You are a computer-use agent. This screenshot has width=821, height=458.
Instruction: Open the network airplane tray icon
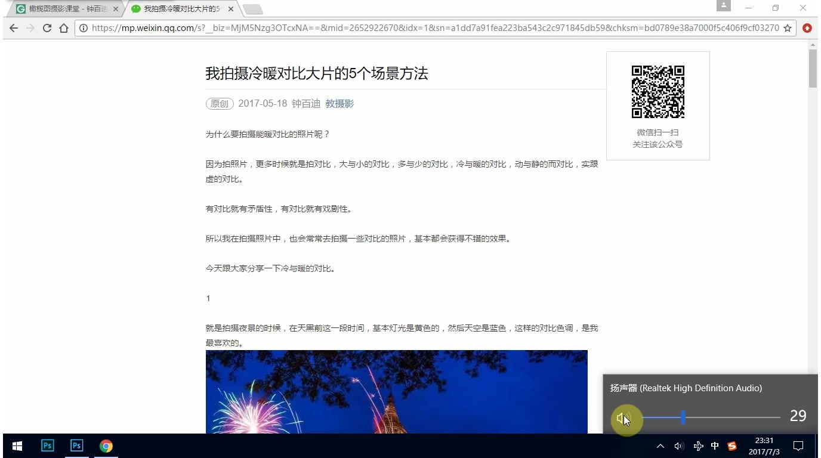(x=698, y=446)
